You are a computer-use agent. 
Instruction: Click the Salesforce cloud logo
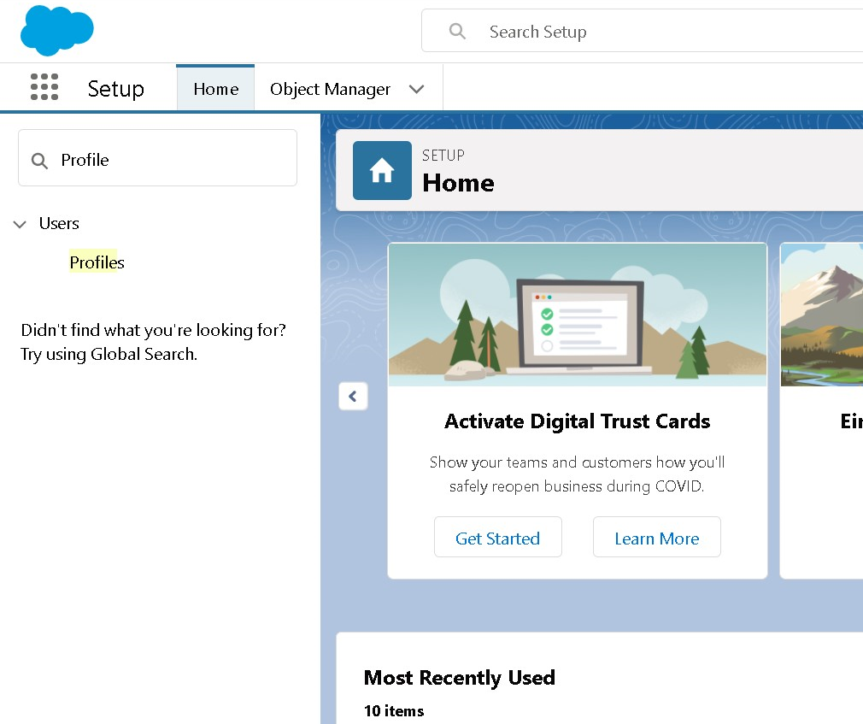[56, 30]
